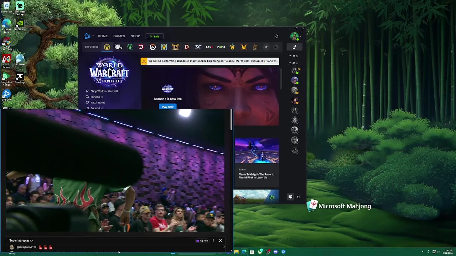Click the Top fans badge

click(202, 241)
